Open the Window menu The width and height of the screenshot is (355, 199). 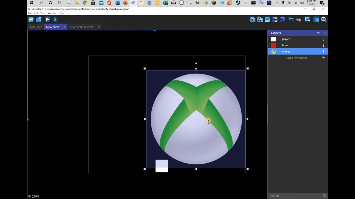pyautogui.click(x=52, y=13)
